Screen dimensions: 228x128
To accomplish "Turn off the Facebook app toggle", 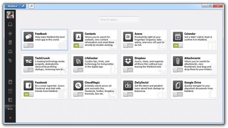I will click(29, 94).
